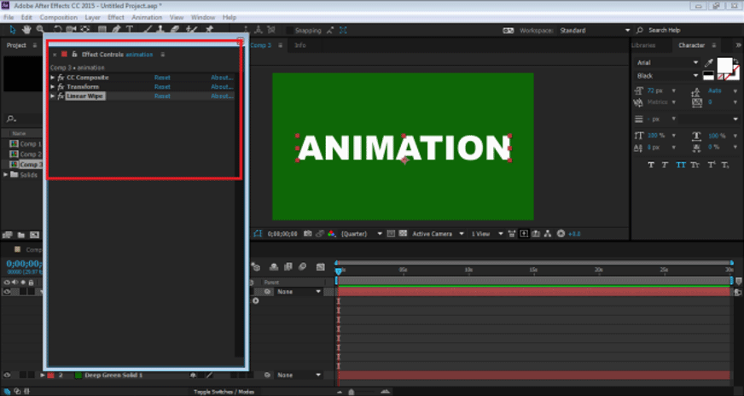744x396 pixels.
Task: Select the Roto Brush tool
Action: pos(191,29)
